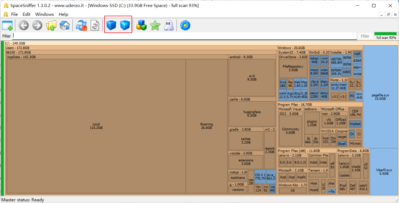Click the puzzle icon beside File menu

click(x=6, y=14)
